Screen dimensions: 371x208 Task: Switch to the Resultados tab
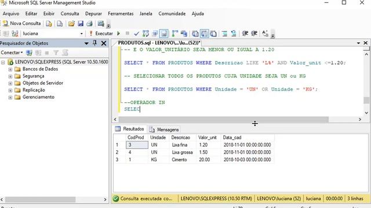(129, 129)
